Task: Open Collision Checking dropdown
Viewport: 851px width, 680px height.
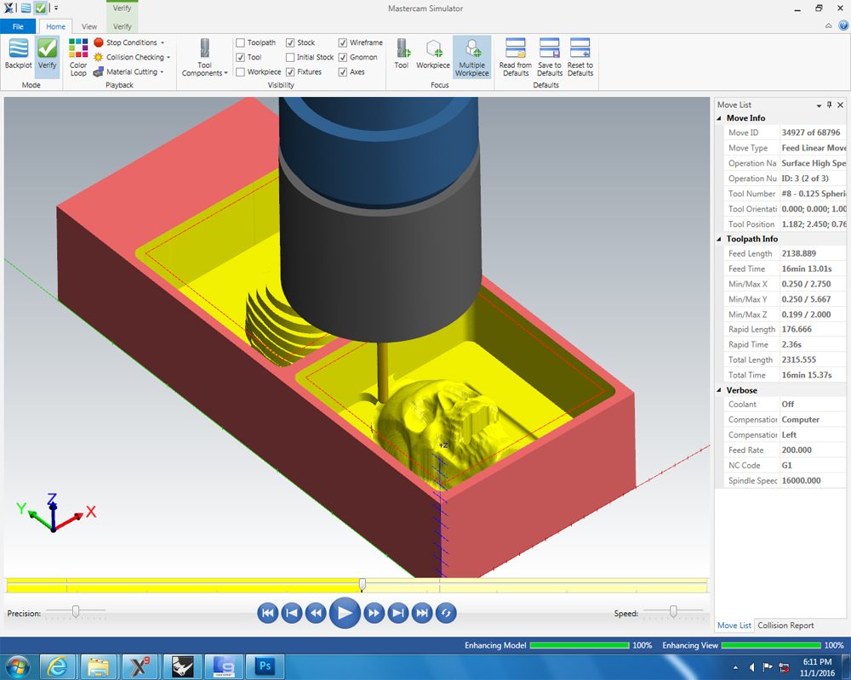Action: click(x=132, y=57)
